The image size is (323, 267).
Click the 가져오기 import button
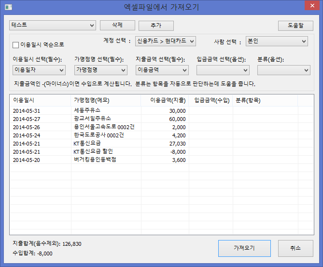[244, 248]
